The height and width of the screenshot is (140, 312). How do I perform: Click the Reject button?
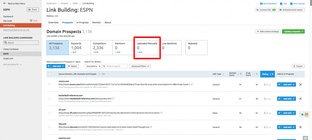coord(73,66)
